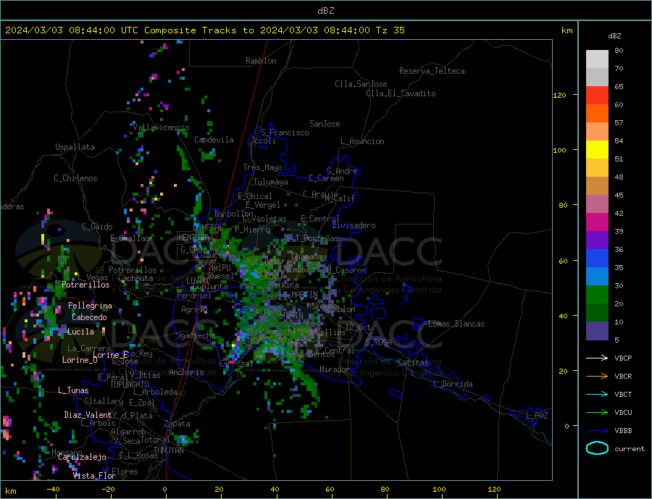Click the Lomas_Blancas location label
Viewport: 652px width, 499px height.
pyautogui.click(x=456, y=324)
